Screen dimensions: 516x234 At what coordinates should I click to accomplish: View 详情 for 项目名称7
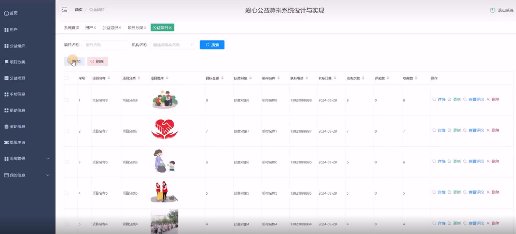pos(439,130)
